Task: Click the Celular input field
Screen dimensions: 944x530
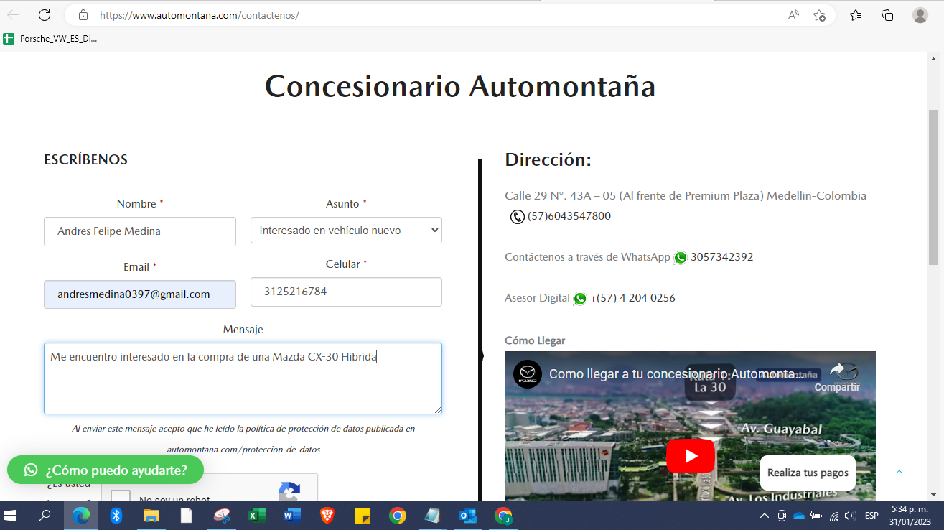Action: [x=346, y=292]
